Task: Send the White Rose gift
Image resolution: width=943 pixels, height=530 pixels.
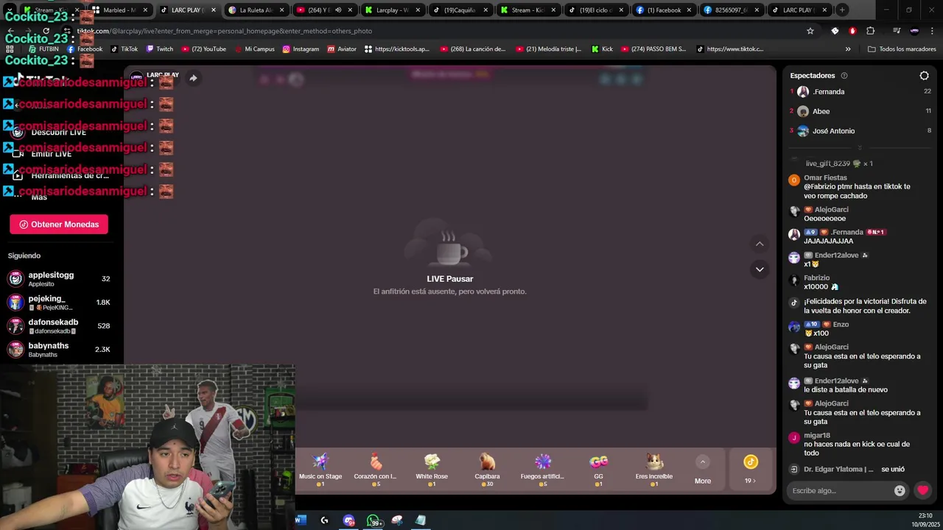Action: point(432,470)
